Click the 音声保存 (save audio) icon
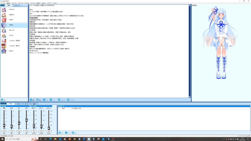The width and height of the screenshot is (251, 141). 59,100
